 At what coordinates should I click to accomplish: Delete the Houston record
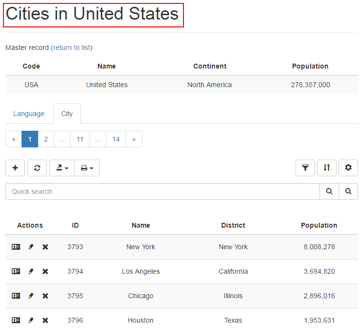(x=45, y=320)
